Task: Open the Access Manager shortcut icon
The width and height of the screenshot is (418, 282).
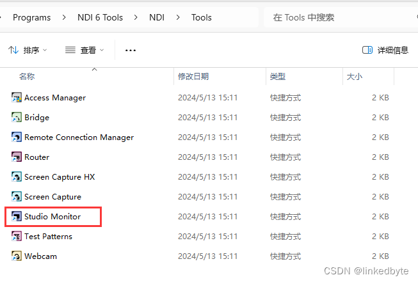Action: click(x=17, y=97)
